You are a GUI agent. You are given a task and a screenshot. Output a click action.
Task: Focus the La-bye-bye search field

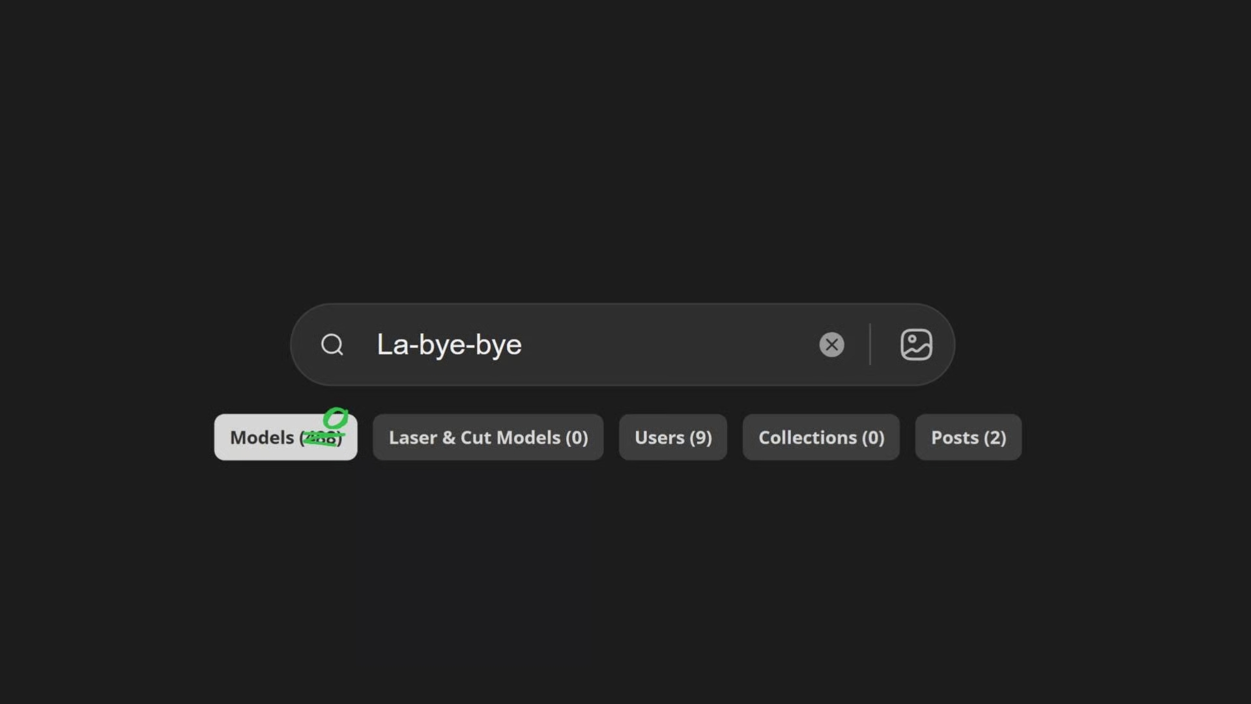623,345
